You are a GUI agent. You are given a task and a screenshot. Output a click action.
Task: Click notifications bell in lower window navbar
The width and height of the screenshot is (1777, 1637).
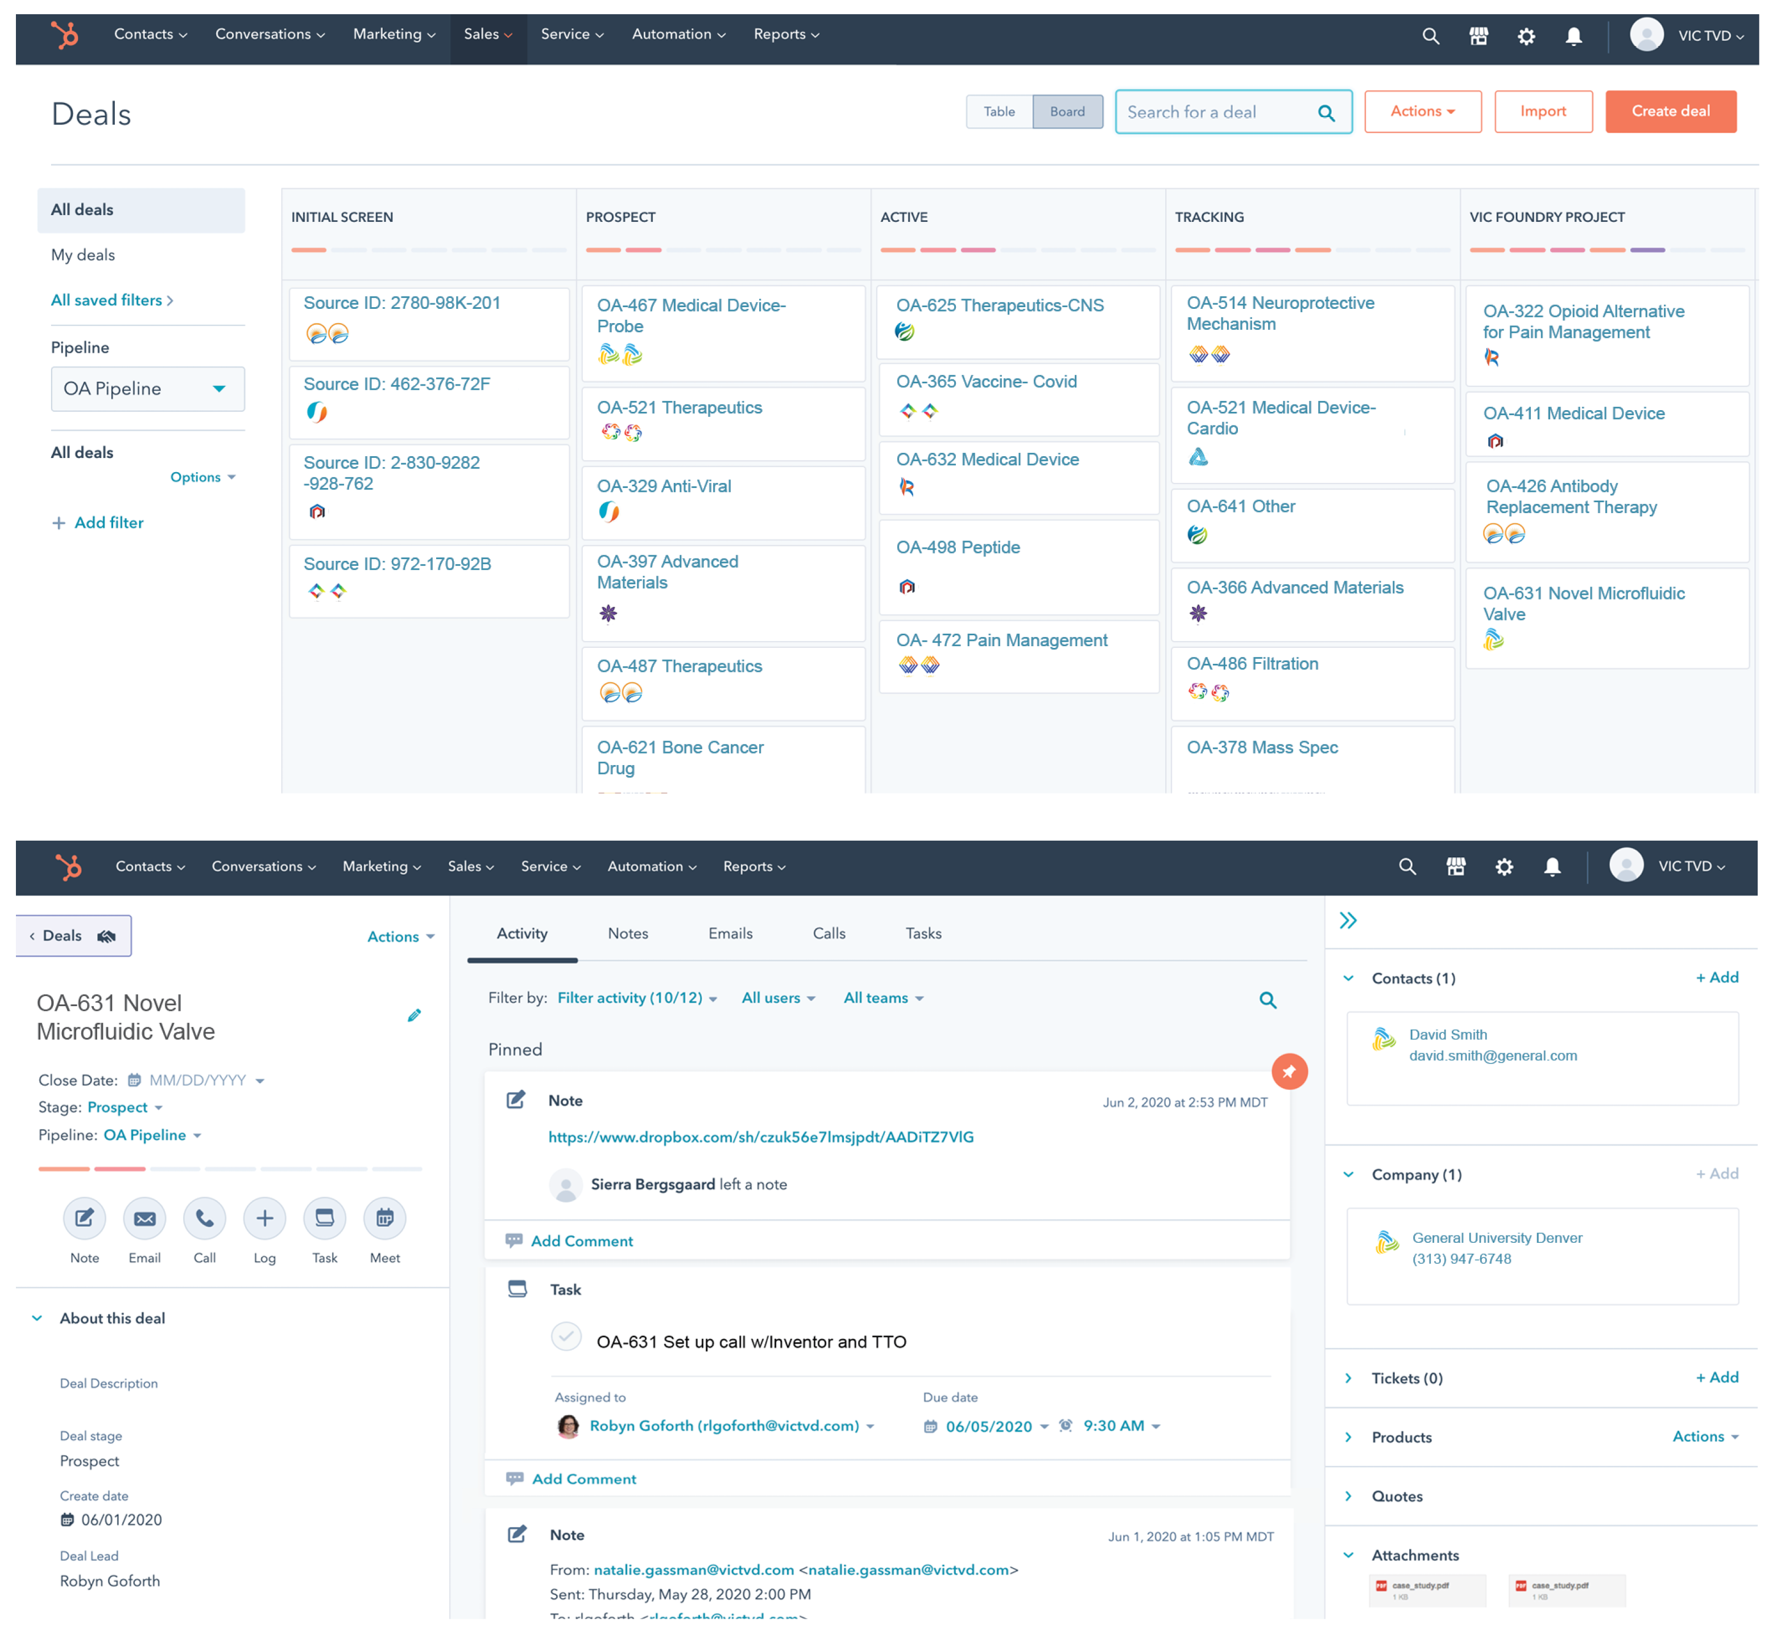1551,866
